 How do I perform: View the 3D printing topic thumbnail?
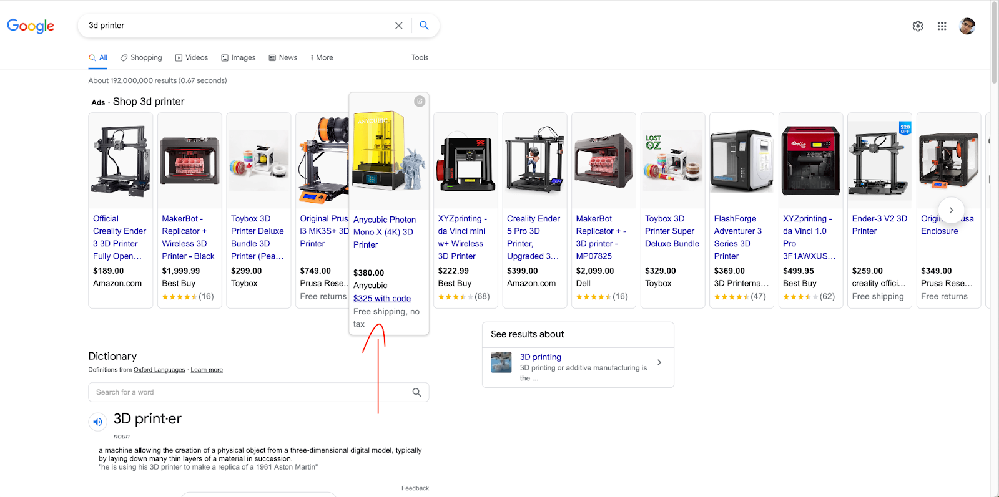pyautogui.click(x=501, y=362)
